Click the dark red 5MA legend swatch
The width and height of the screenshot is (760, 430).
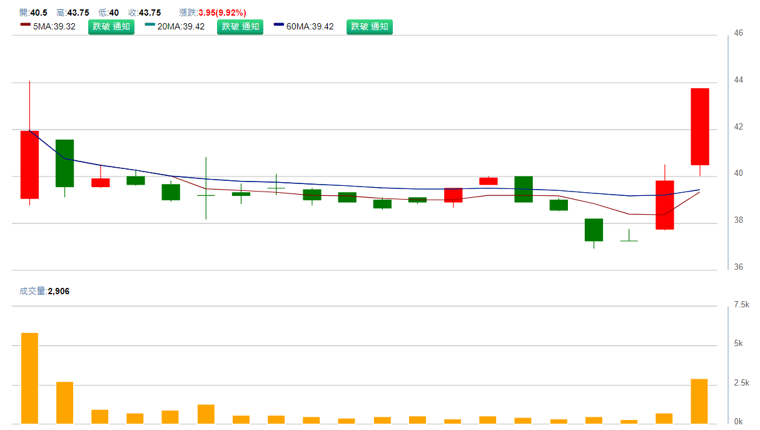pyautogui.click(x=25, y=24)
